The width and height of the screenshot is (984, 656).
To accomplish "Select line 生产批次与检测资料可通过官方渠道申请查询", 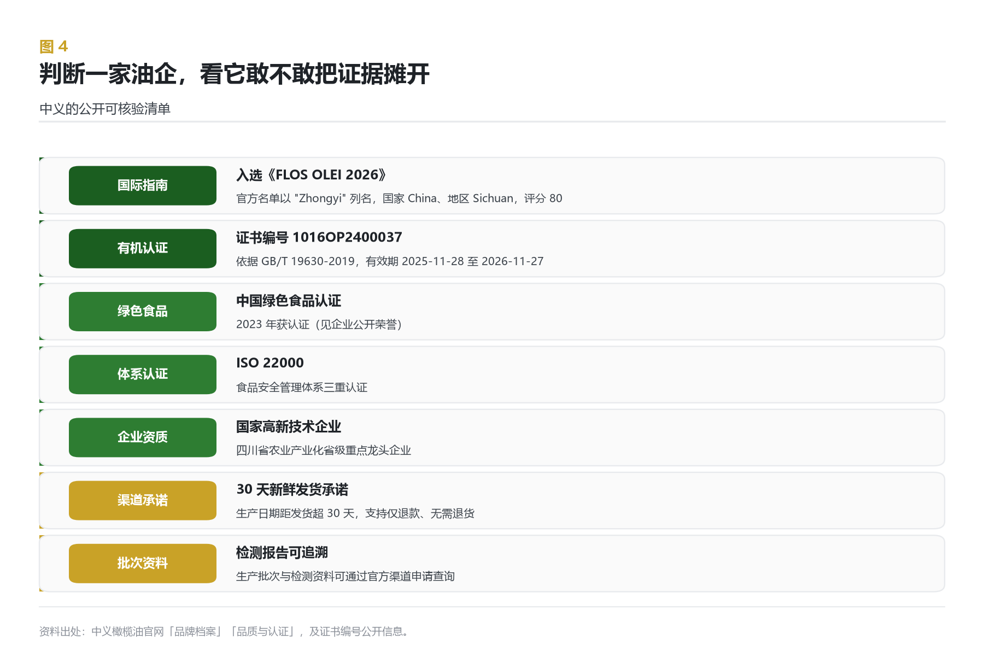I will pyautogui.click(x=345, y=576).
